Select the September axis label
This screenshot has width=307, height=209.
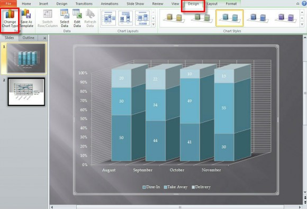(143, 170)
